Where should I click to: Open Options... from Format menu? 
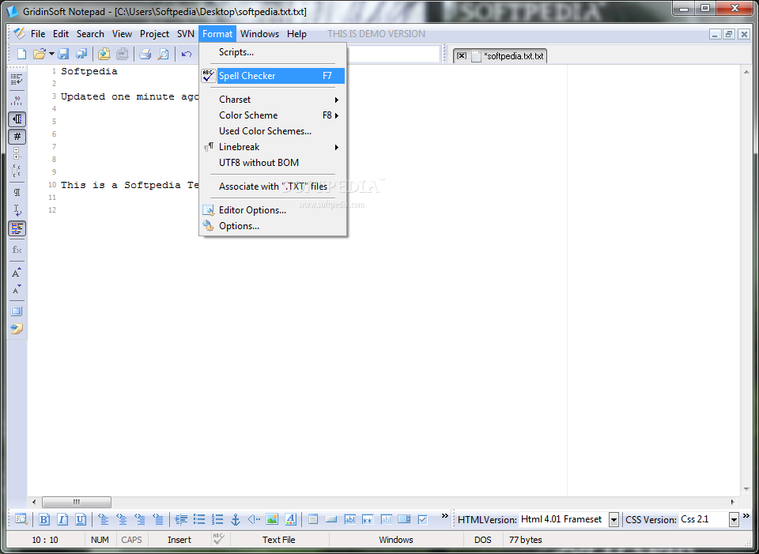click(273, 226)
